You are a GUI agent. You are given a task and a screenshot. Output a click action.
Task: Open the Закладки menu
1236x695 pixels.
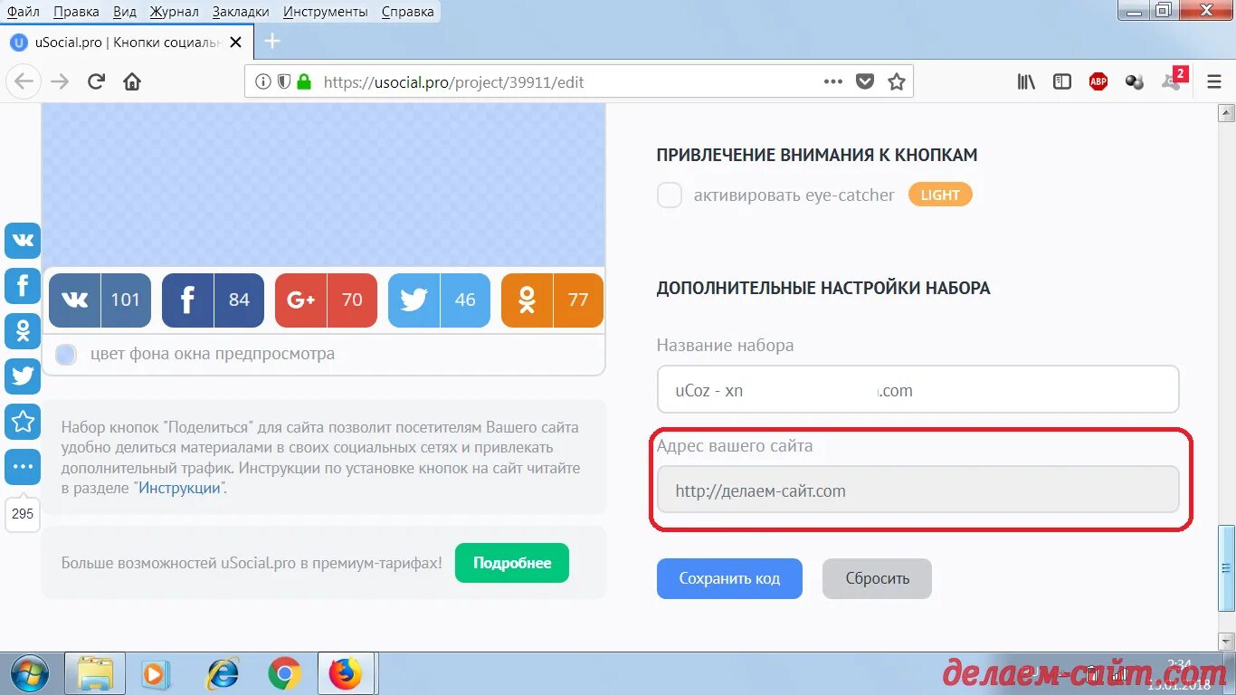click(x=241, y=12)
